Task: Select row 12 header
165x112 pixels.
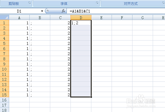Action: click(4, 79)
